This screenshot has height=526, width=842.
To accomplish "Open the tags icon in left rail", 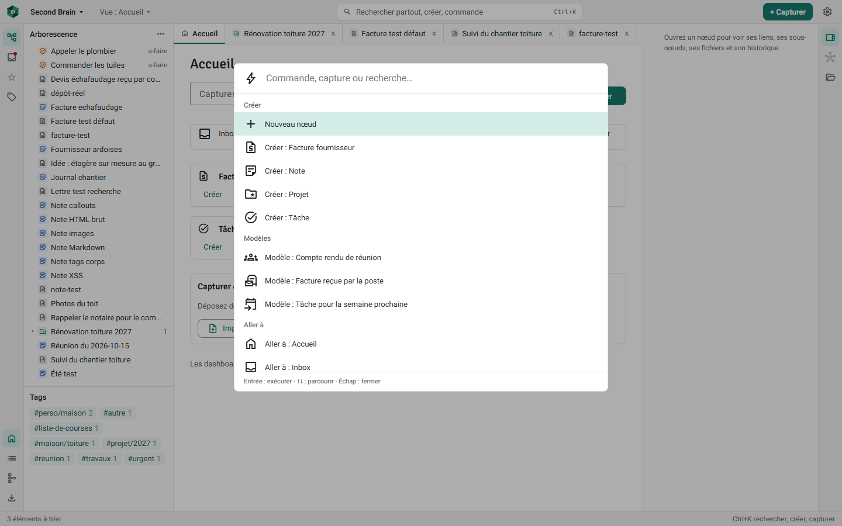I will [x=12, y=97].
